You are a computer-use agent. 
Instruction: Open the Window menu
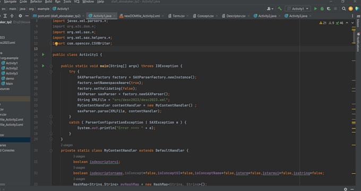(x=88, y=2)
